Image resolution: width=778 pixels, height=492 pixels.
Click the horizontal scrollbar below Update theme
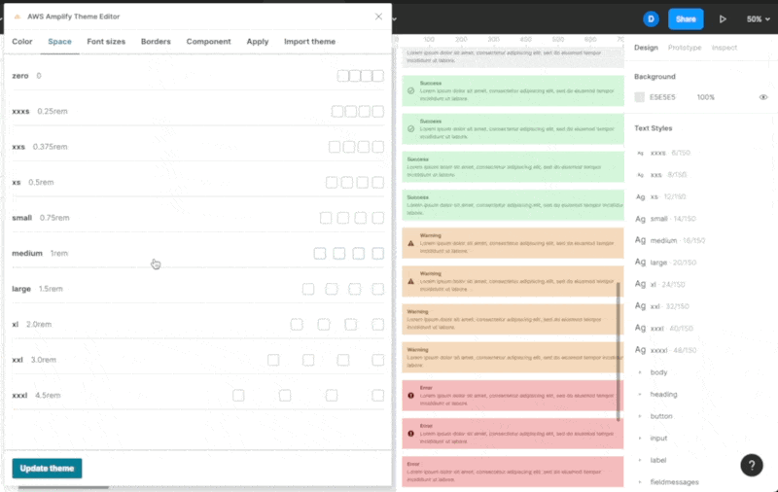click(63, 488)
